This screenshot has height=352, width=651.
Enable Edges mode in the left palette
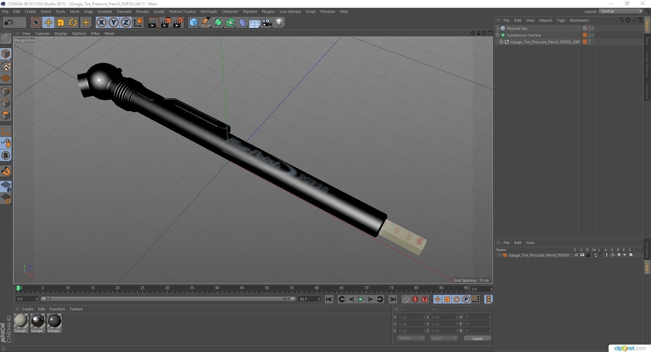6,103
